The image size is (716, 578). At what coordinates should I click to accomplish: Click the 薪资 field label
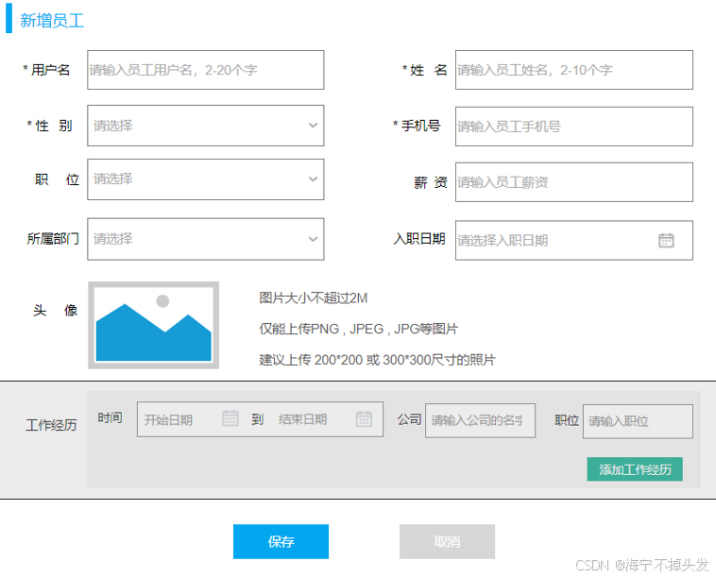coord(430,182)
